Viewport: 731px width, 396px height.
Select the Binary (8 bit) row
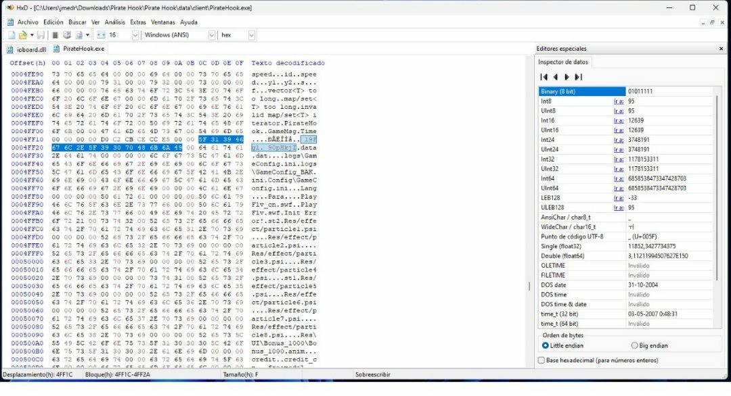(x=582, y=91)
